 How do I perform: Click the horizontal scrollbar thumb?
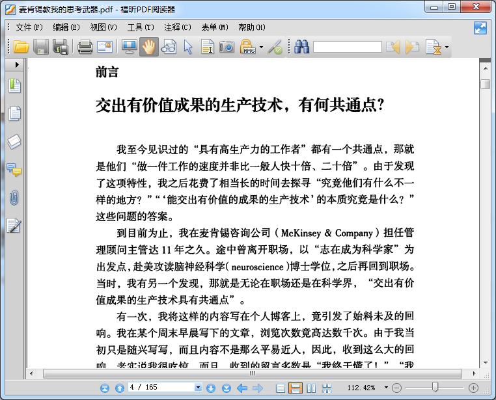tap(252, 373)
